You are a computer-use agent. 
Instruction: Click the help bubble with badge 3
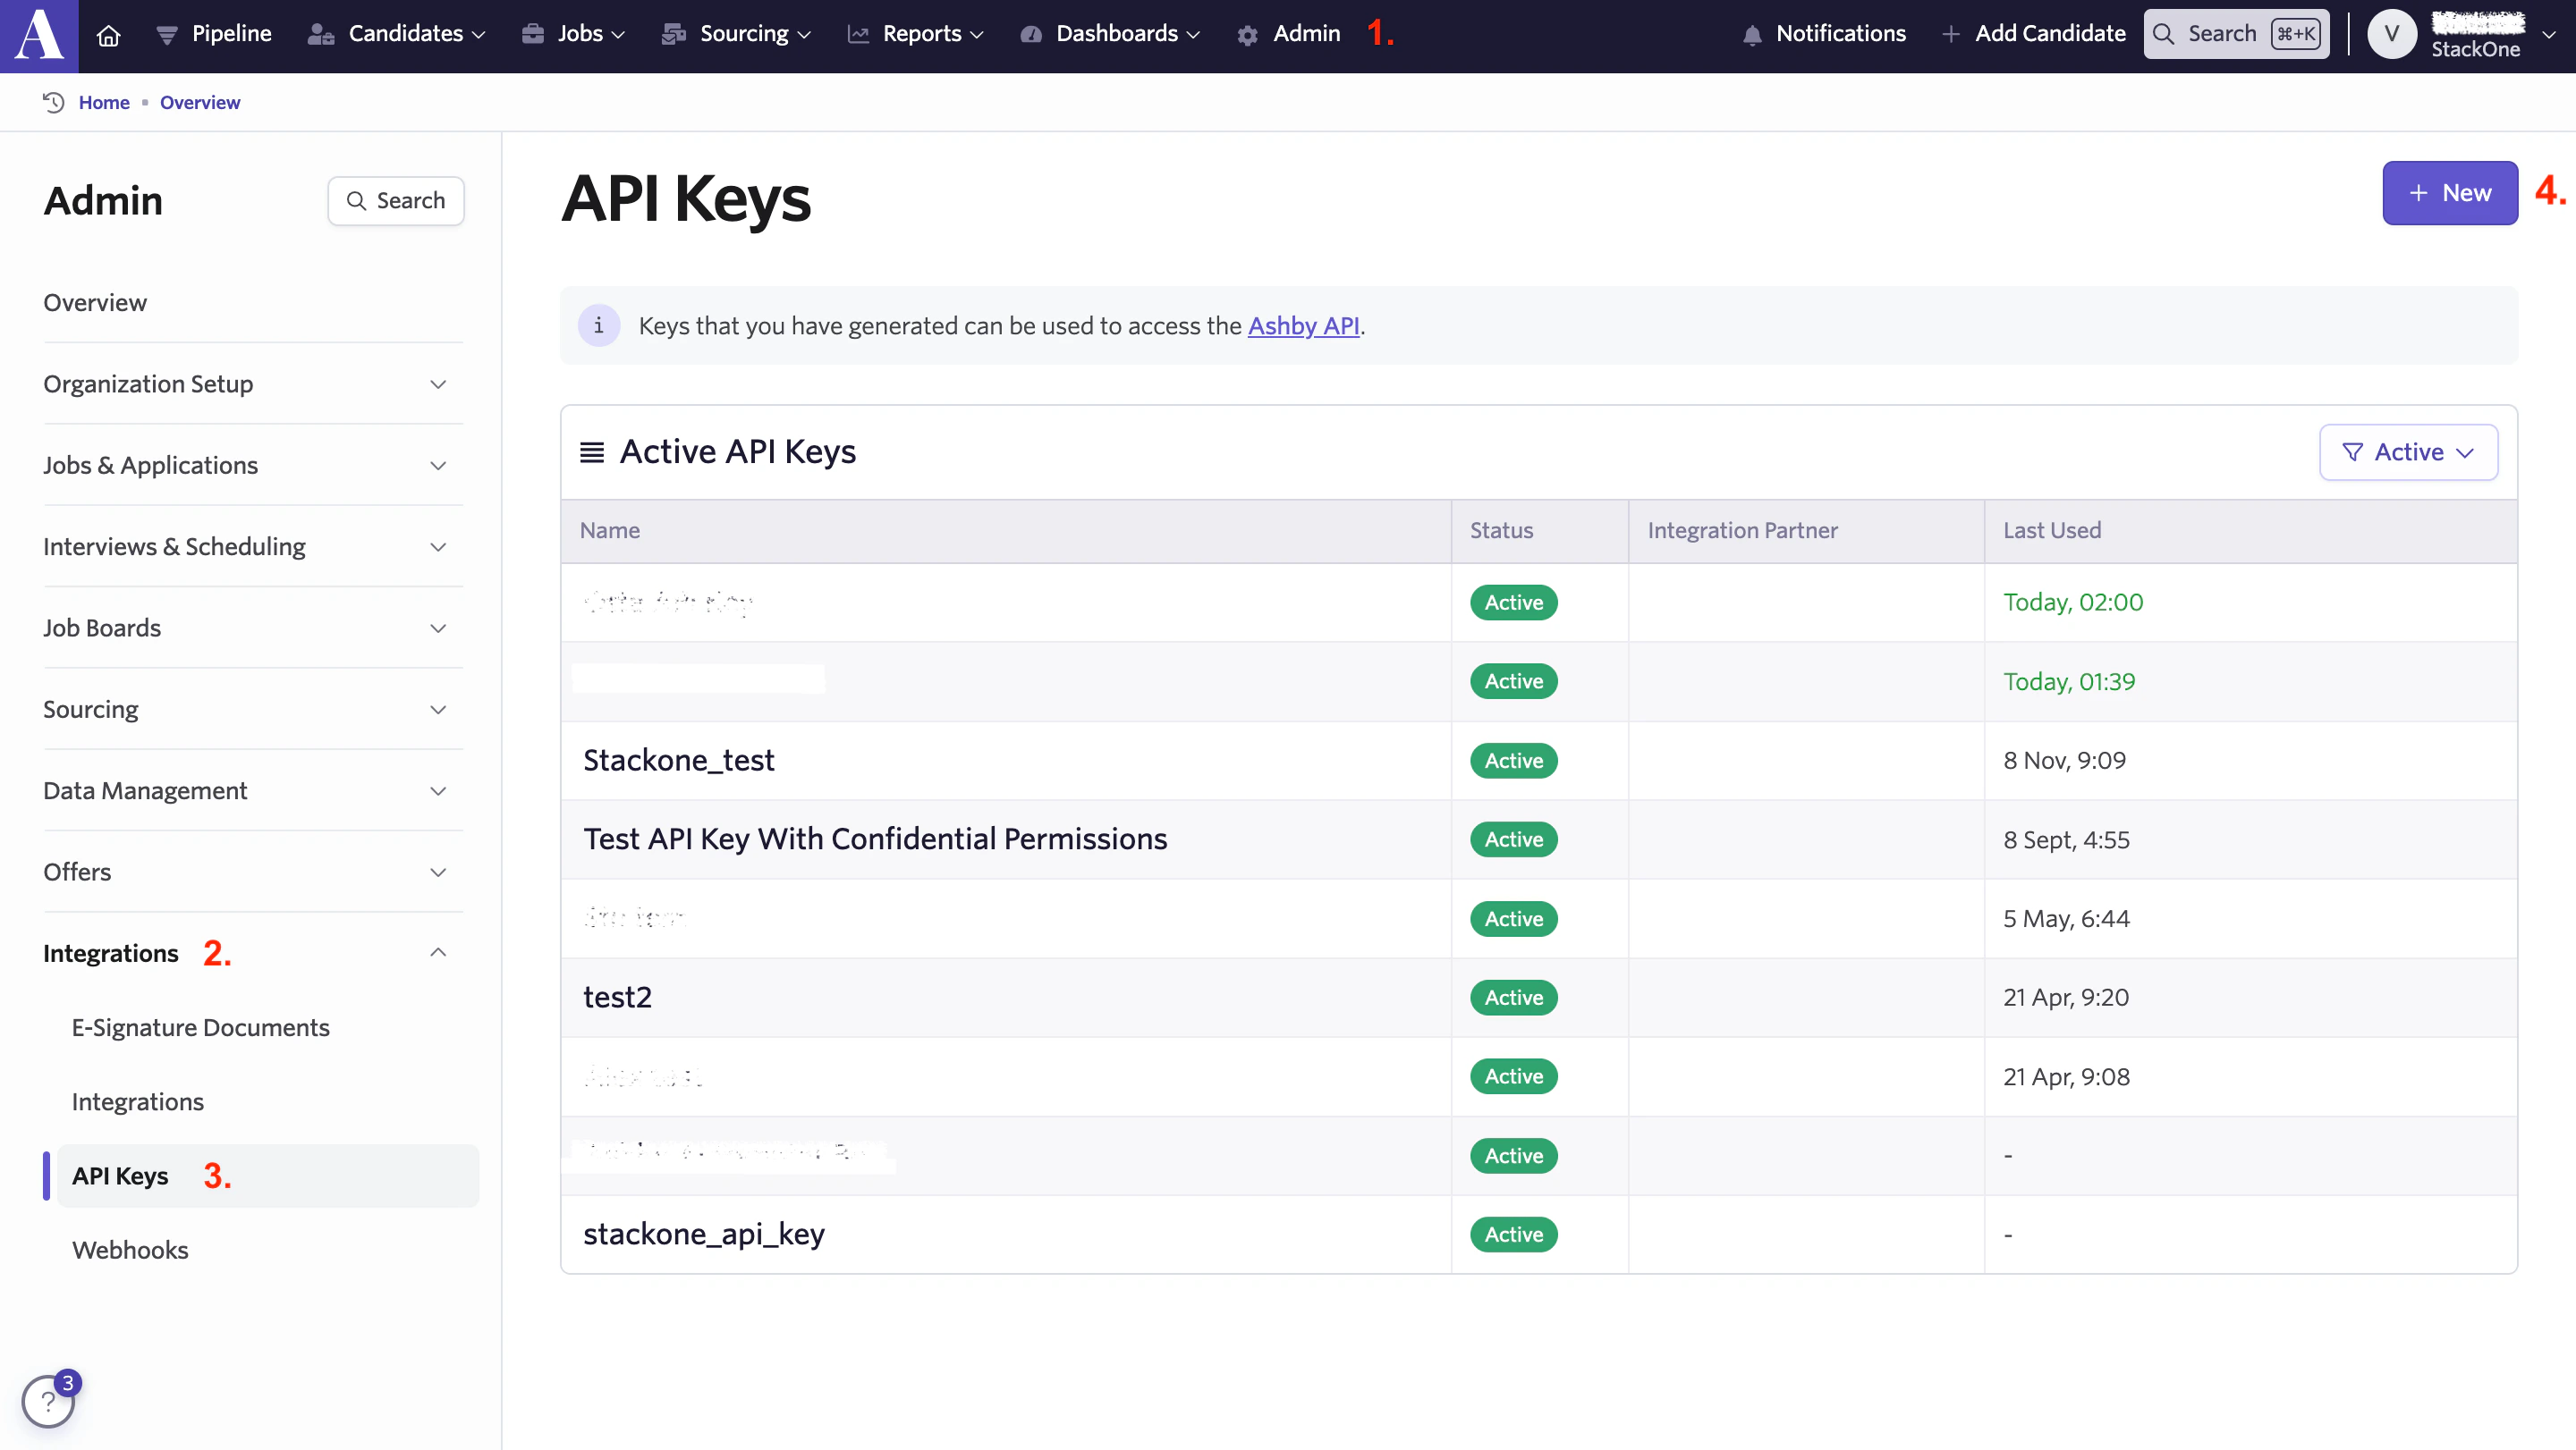pos(47,1401)
